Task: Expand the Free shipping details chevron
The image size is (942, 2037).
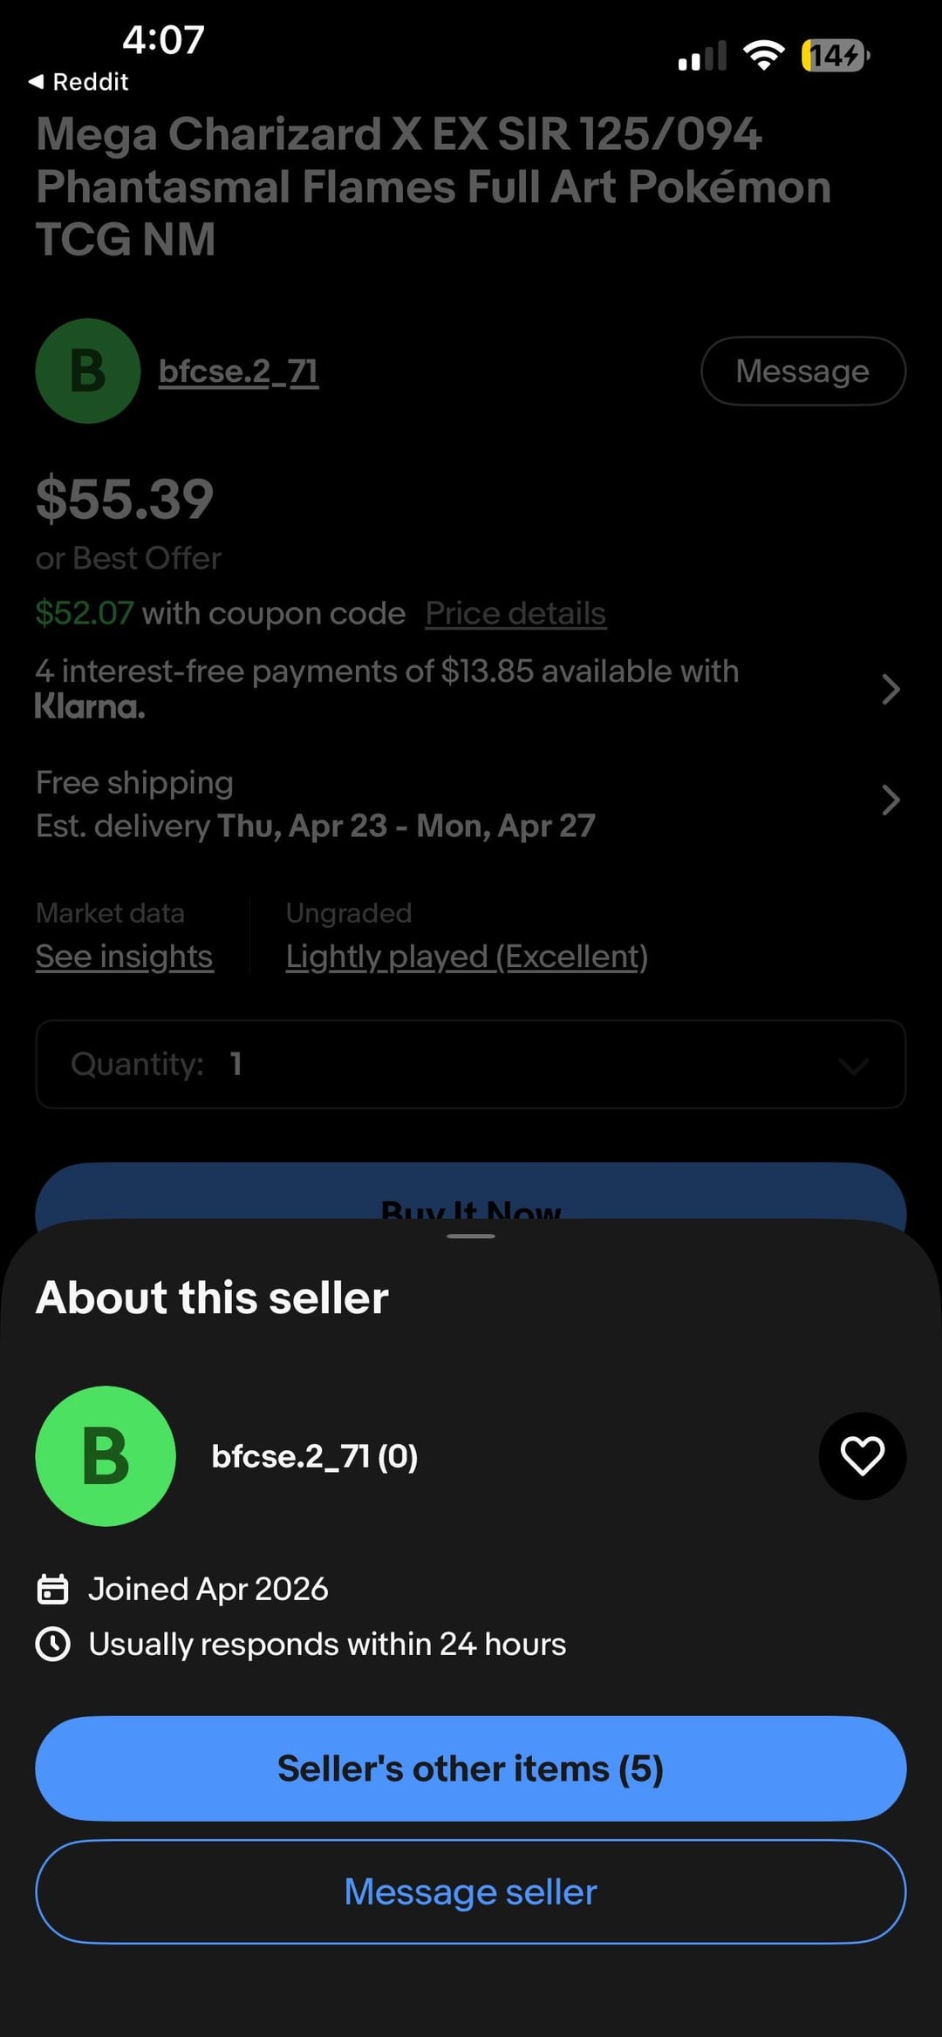Action: pos(890,800)
